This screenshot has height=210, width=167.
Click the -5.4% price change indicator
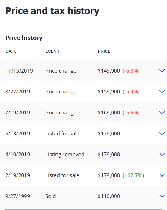pos(131,92)
